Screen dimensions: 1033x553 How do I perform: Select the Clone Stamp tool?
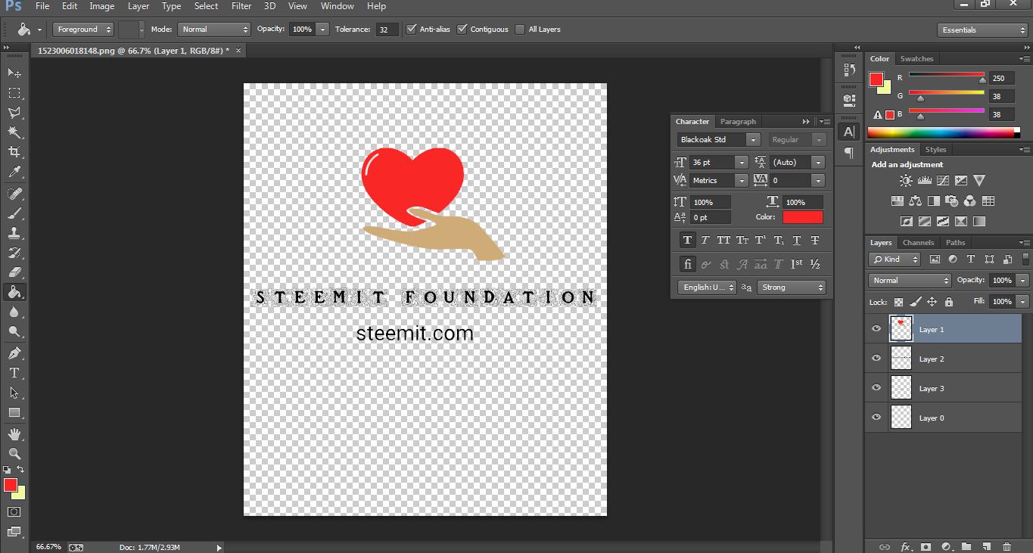click(x=14, y=233)
